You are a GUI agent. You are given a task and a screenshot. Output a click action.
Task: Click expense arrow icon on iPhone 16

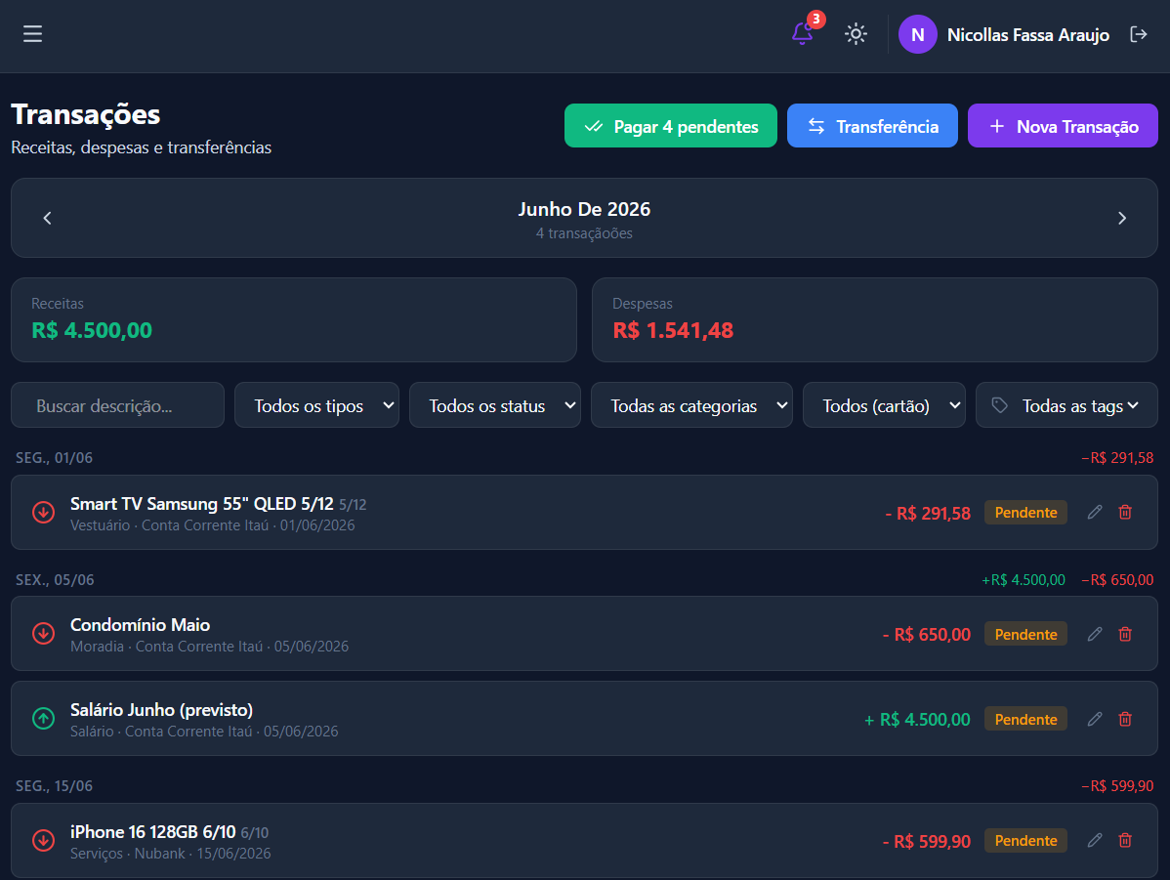click(x=43, y=840)
